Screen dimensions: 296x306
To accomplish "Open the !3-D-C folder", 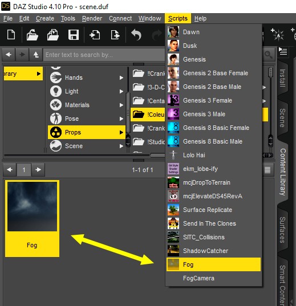I will click(x=148, y=87).
